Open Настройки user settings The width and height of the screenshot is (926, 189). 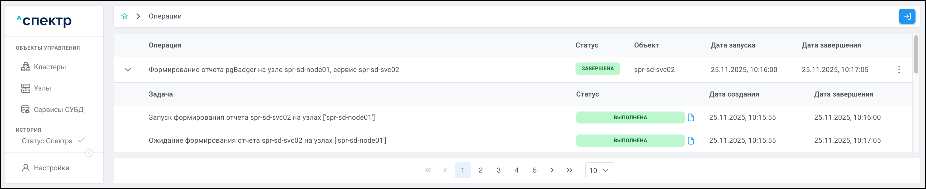51,168
